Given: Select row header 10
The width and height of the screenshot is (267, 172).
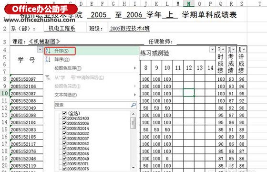Looking at the screenshot, I should pos(5,93).
